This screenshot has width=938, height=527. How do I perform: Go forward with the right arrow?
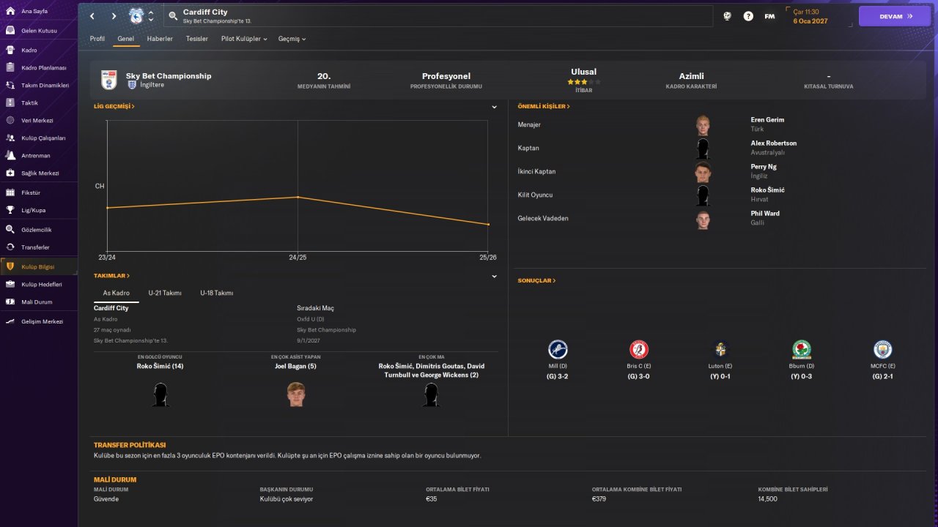click(114, 16)
